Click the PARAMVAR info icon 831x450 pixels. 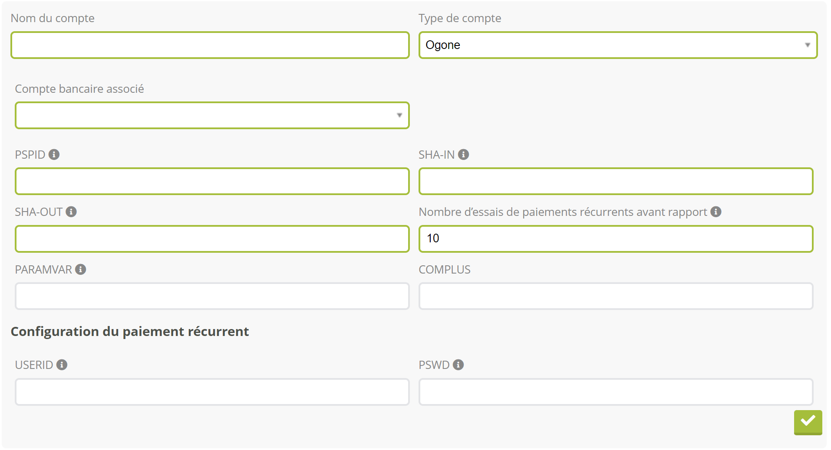click(80, 270)
